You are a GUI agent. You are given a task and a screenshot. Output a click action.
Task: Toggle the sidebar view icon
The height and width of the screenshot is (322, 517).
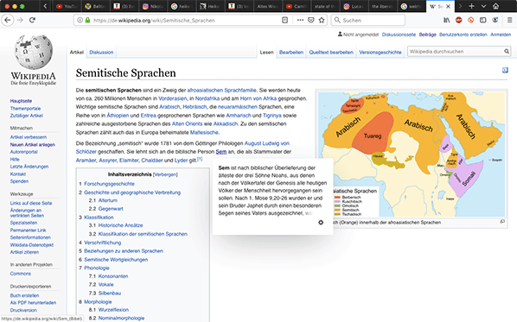click(482, 20)
